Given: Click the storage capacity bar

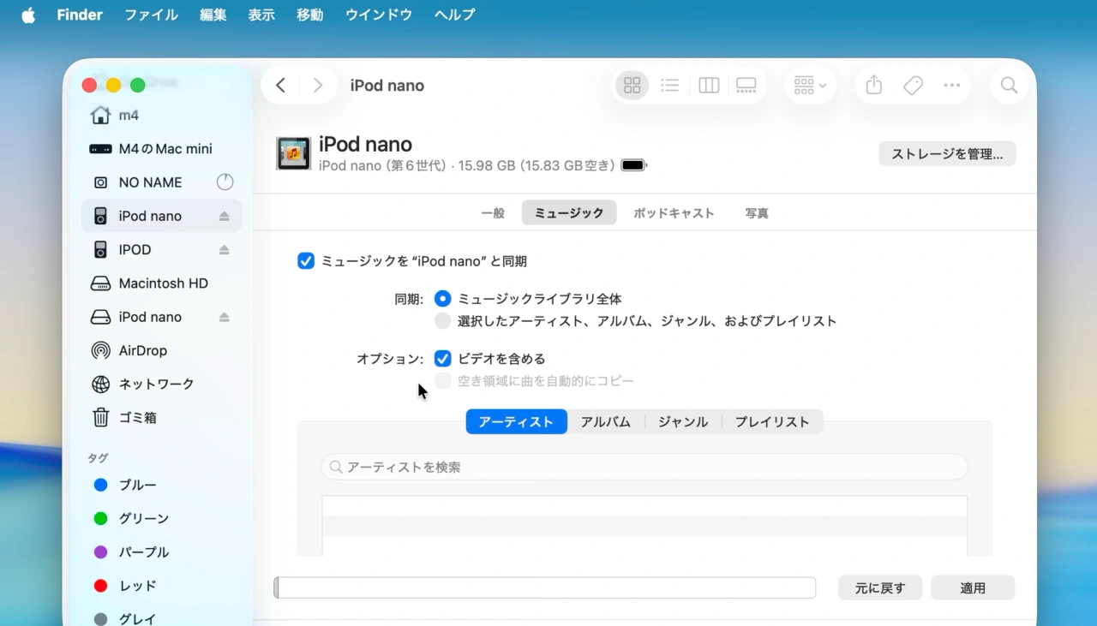Looking at the screenshot, I should (x=544, y=588).
